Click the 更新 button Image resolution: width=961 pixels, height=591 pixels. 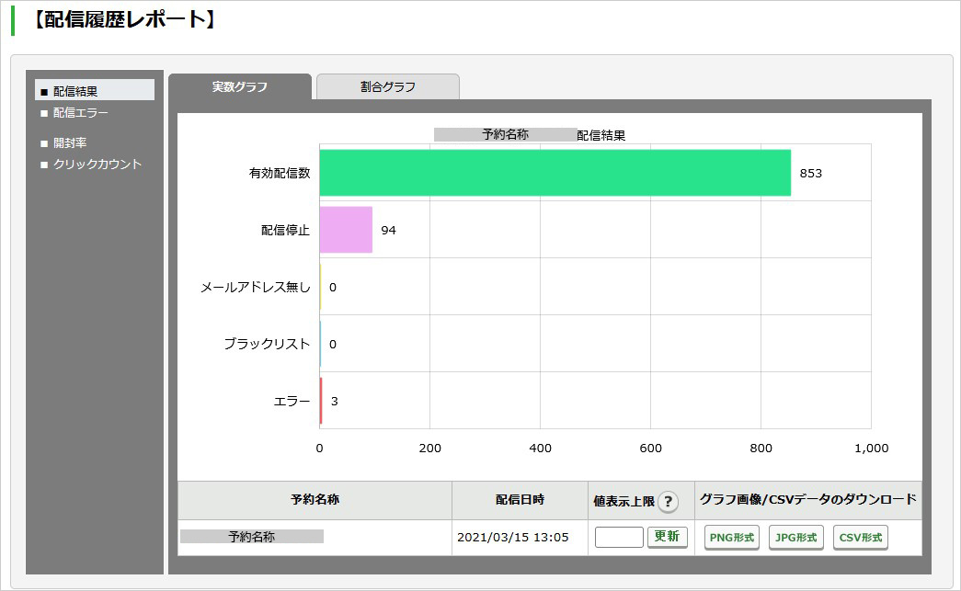(667, 537)
